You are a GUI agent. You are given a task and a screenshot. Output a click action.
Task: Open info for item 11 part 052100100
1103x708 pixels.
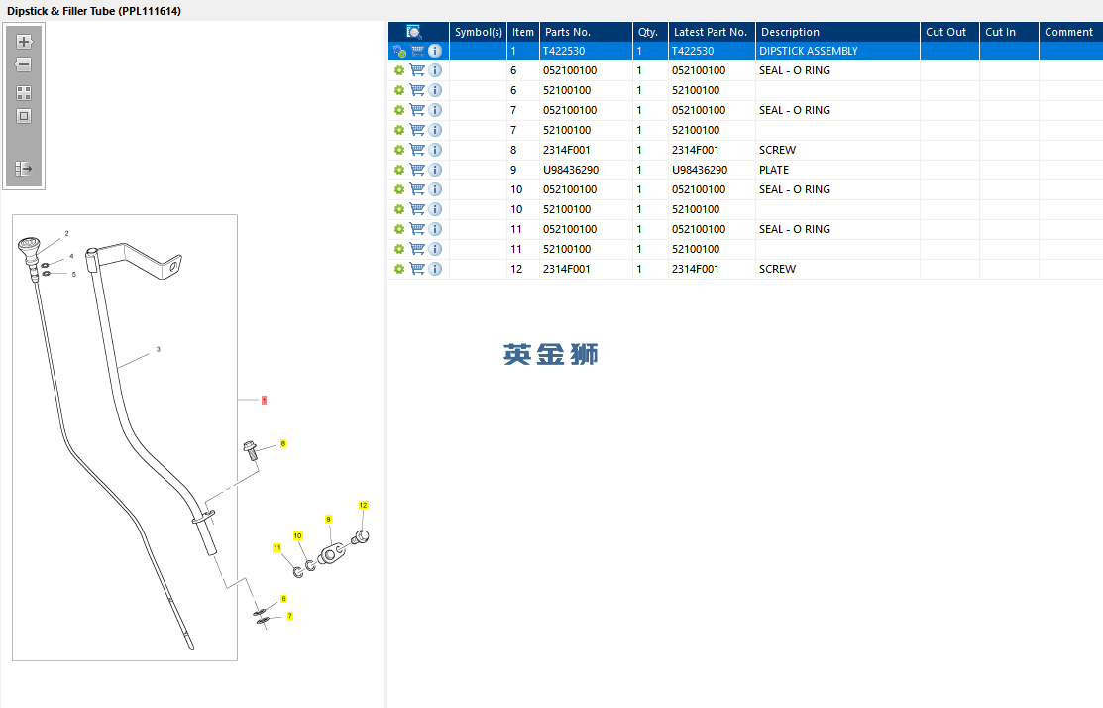[435, 229]
